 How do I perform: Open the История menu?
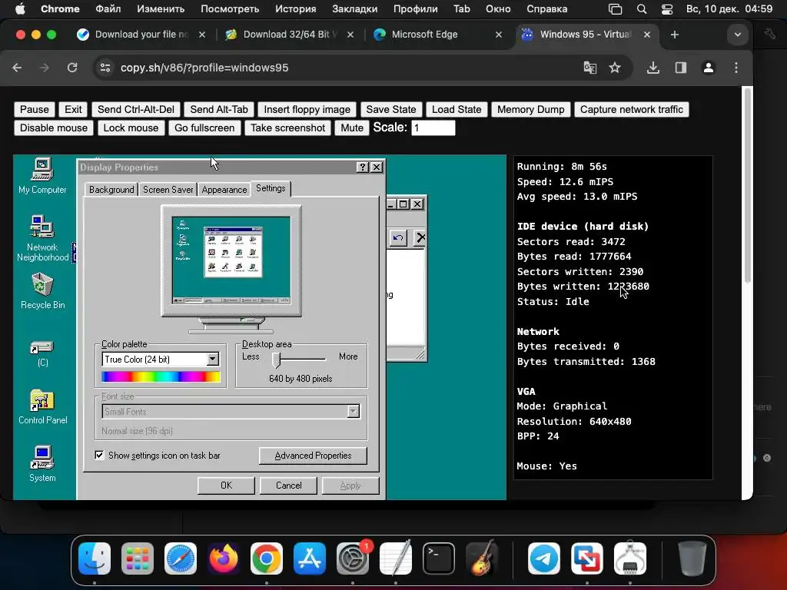295,9
